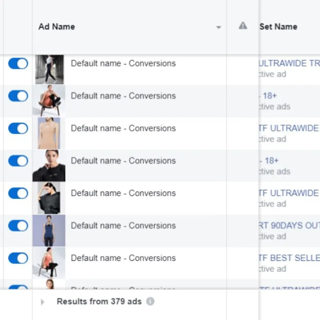The height and width of the screenshot is (320, 320).
Task: Turn off the toggle in the RT 90DAYS OUT row
Action: tap(18, 226)
